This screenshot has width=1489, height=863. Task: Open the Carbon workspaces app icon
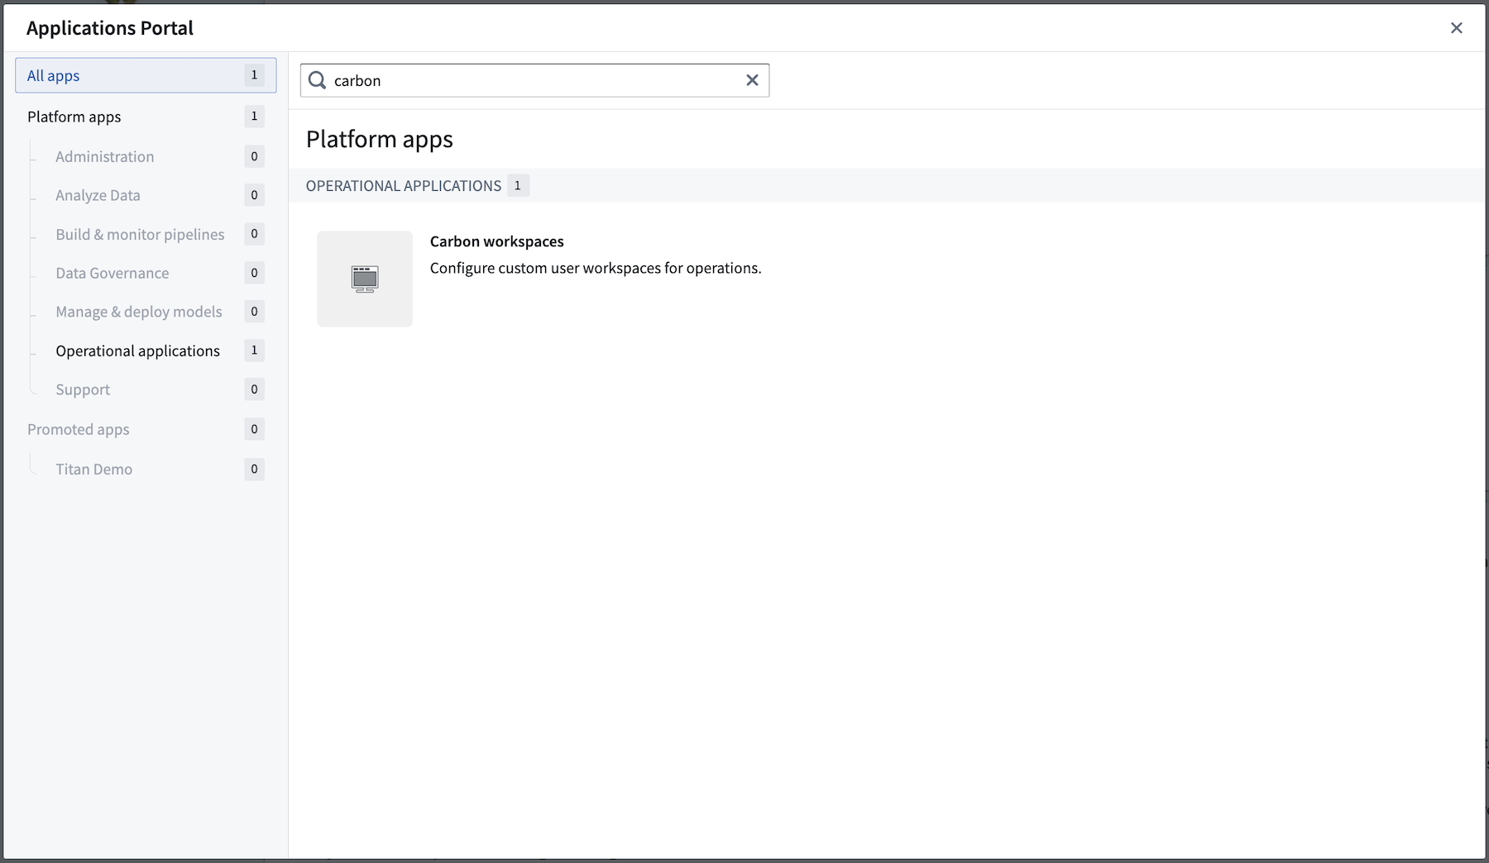click(365, 279)
